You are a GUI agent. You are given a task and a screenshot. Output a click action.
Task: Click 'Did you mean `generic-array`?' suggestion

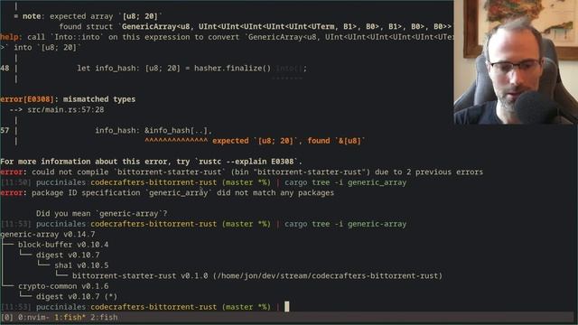point(102,213)
